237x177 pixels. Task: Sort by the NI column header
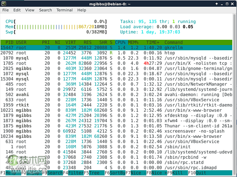coord(57,42)
